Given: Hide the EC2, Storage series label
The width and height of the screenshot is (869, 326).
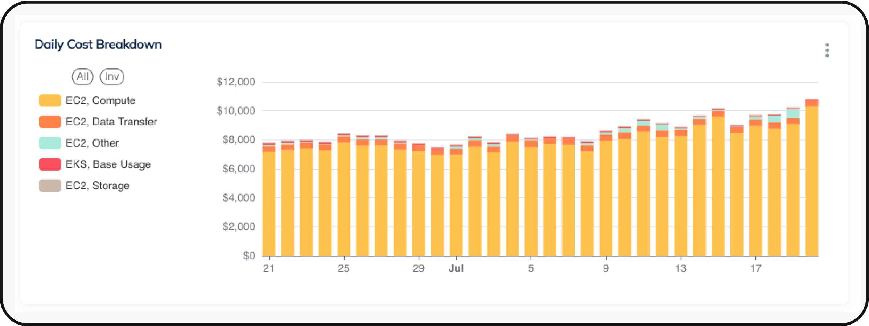Looking at the screenshot, I should (98, 186).
